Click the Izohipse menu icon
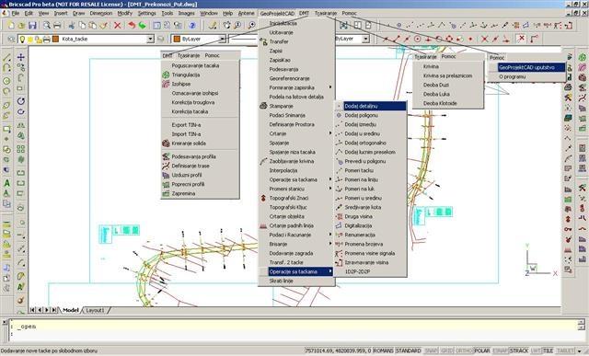The width and height of the screenshot is (589, 356). click(166, 84)
